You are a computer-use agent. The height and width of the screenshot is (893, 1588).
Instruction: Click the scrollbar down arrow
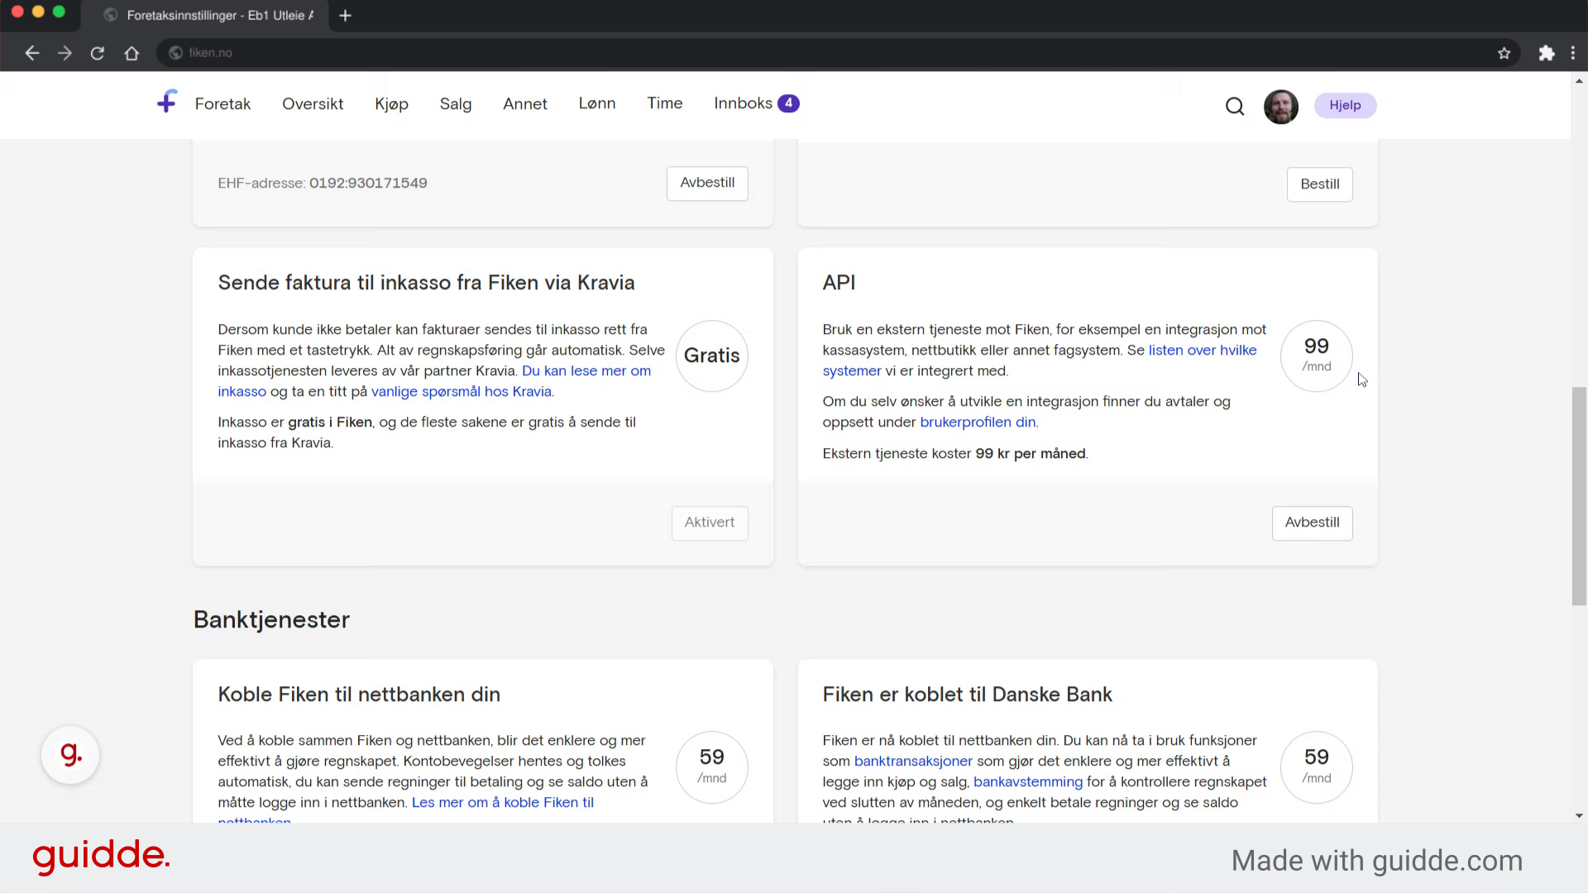click(1579, 815)
